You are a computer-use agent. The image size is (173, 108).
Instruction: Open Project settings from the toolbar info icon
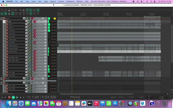(x=13, y=10)
